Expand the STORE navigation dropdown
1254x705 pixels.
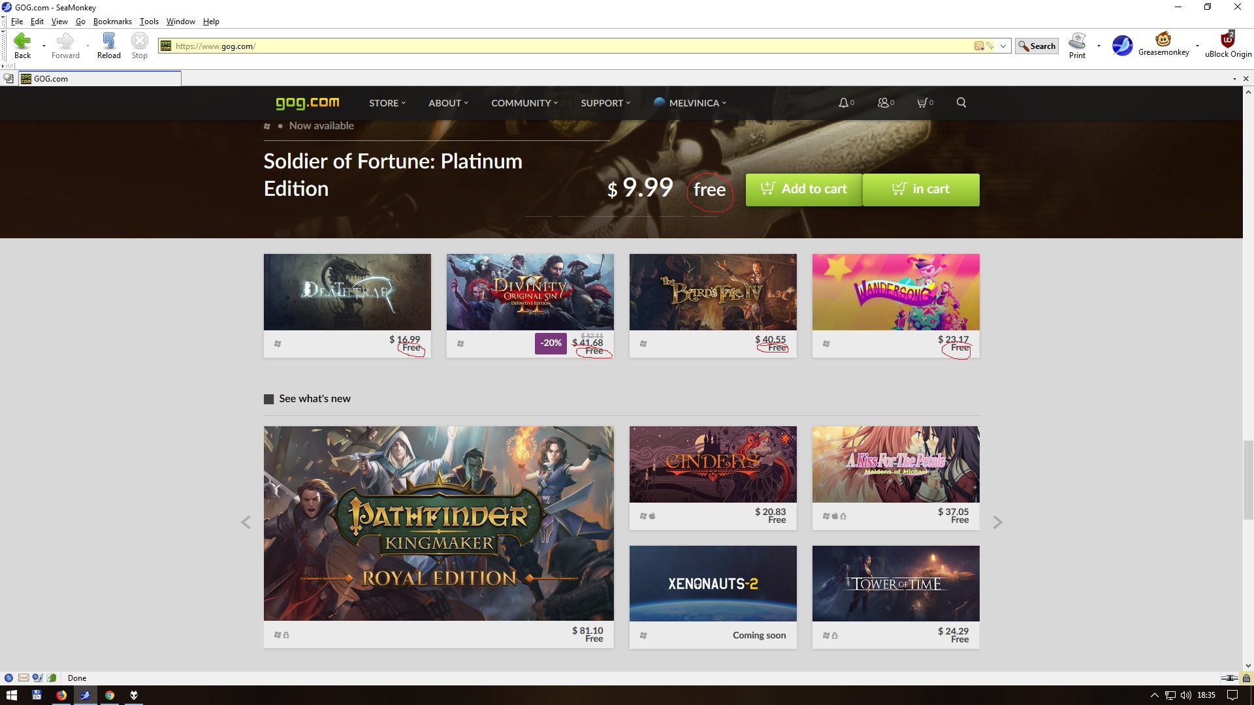(387, 103)
